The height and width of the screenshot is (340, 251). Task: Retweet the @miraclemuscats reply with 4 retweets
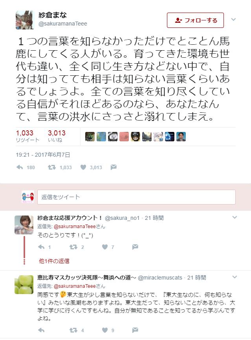tap(73, 330)
